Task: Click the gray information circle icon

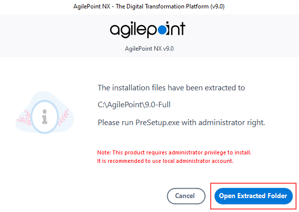Action: [x=45, y=117]
